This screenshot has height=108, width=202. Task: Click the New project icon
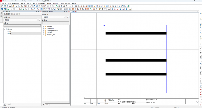tap(2, 6)
